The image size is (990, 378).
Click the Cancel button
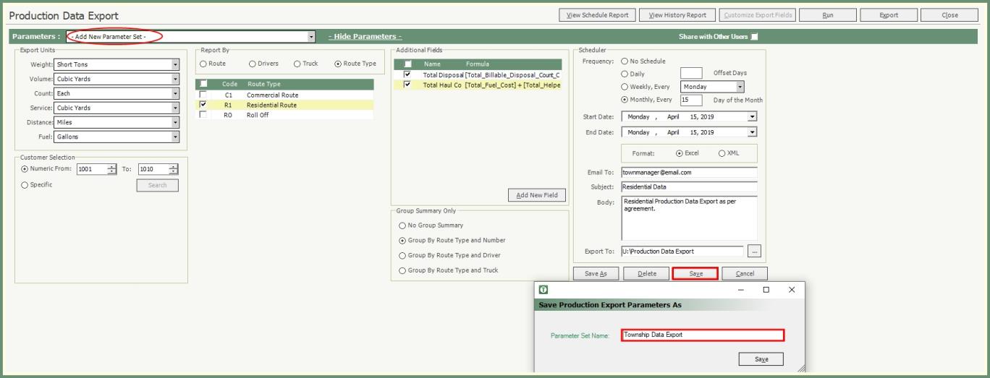click(744, 273)
